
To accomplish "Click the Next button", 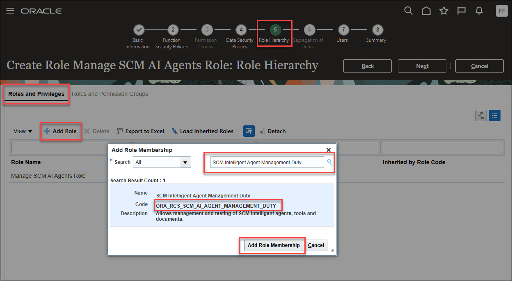I will pyautogui.click(x=422, y=66).
